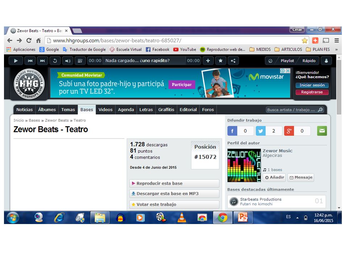Open Facebook bookmark
The width and height of the screenshot is (348, 261).
tap(158, 50)
